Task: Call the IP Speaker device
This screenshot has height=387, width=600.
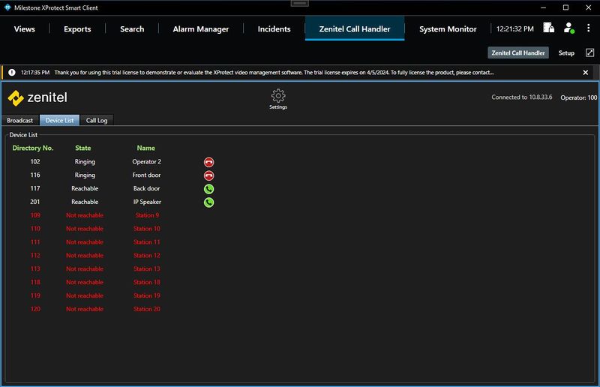Action: [208, 202]
